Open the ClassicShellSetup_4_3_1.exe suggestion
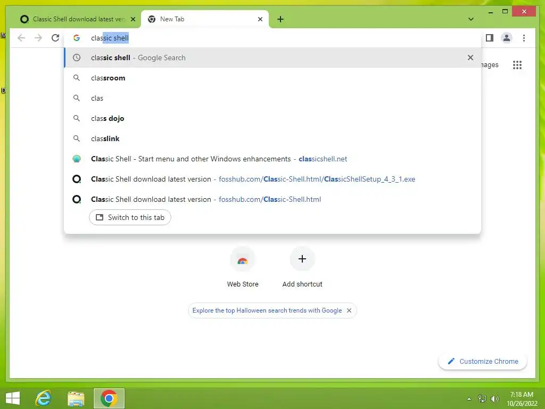The height and width of the screenshot is (409, 545). pos(272,179)
